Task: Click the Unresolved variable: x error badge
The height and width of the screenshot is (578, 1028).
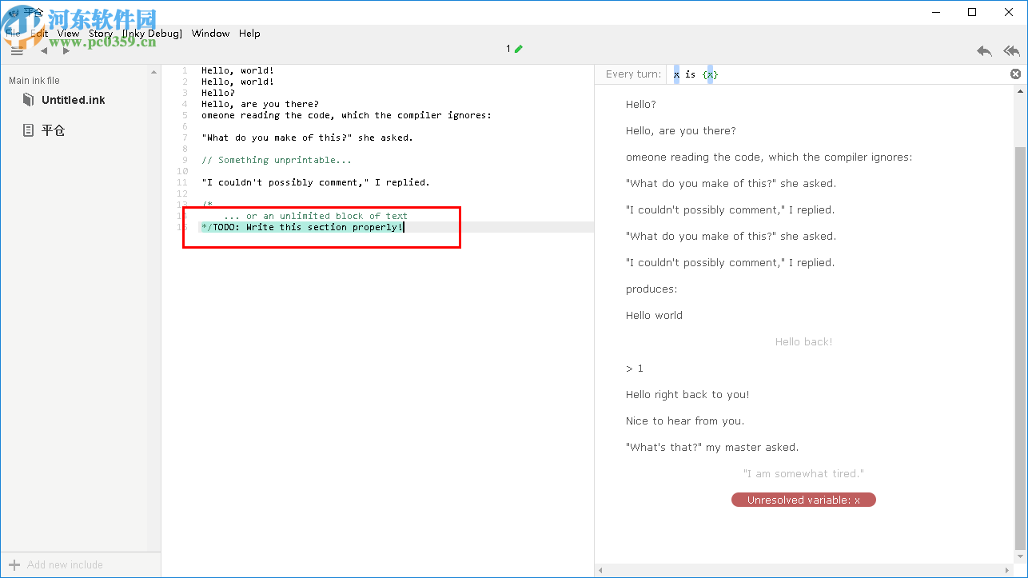Action: [x=803, y=500]
